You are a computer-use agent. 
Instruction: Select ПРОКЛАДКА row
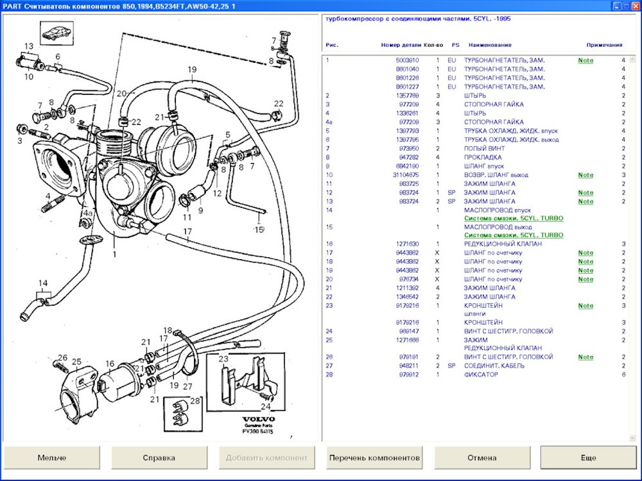[475, 157]
